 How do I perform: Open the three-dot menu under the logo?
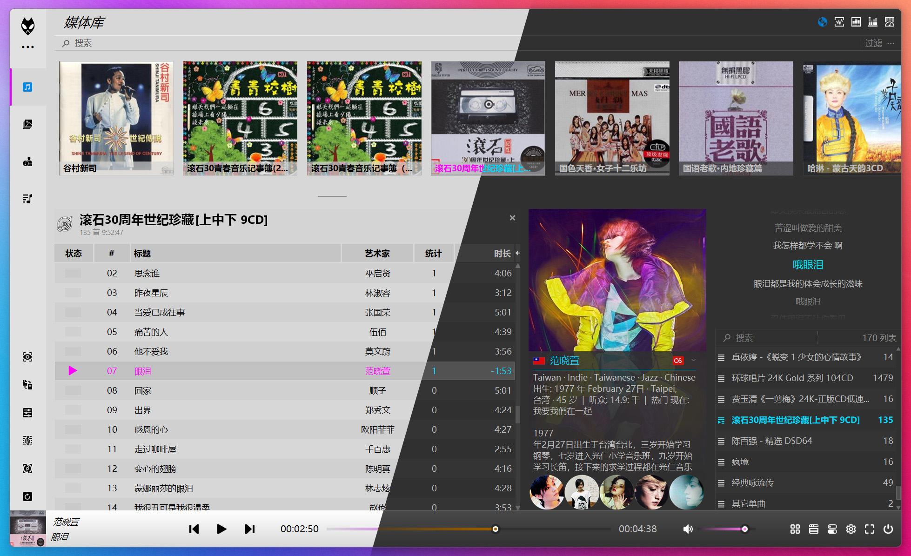28,47
